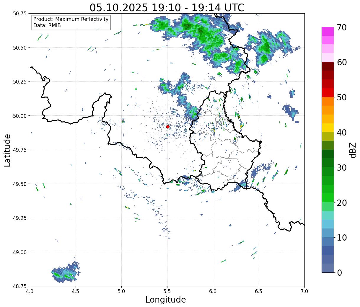
Task: Click the red radar station marker
Action: (167, 127)
